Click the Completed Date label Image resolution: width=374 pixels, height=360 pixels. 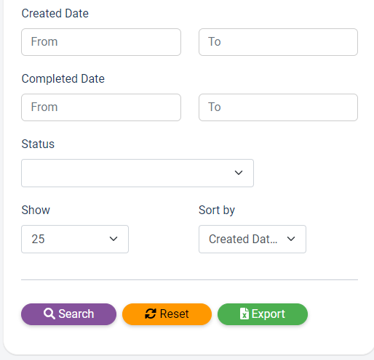(x=63, y=79)
